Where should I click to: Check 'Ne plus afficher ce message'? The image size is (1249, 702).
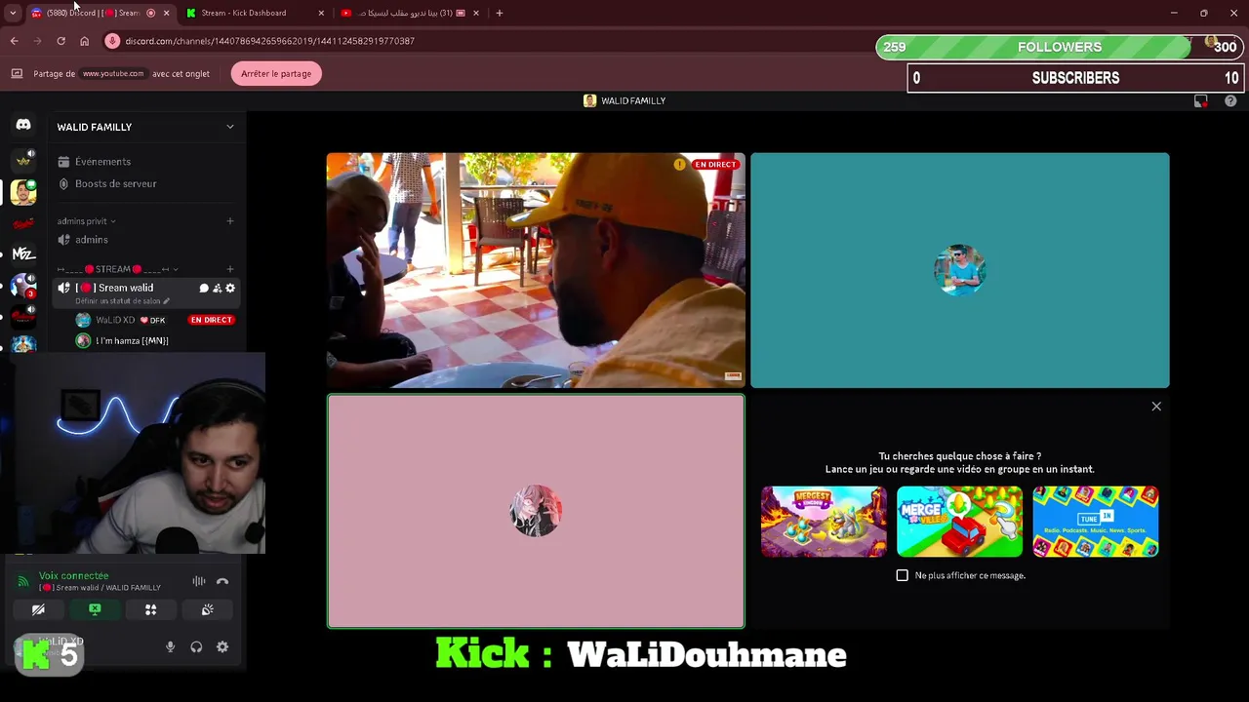(903, 575)
